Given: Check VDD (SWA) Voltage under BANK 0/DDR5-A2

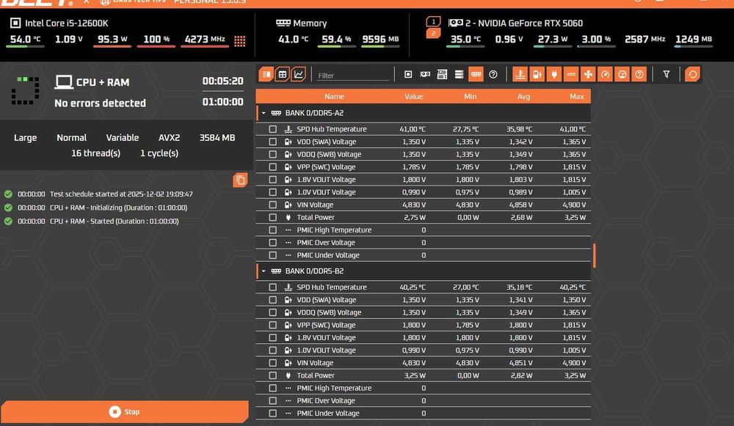Looking at the screenshot, I should (x=272, y=142).
